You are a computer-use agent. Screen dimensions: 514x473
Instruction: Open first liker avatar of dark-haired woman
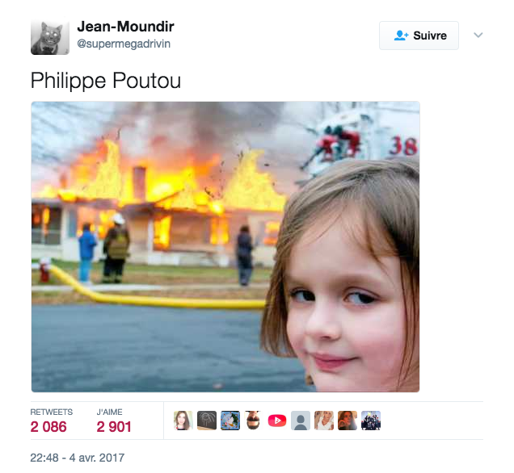pos(183,421)
